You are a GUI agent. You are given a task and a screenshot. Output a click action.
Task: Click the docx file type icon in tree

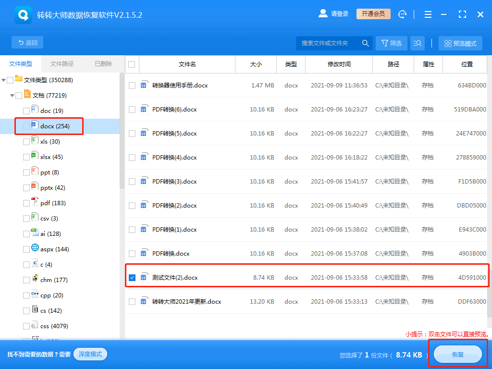[35, 124]
